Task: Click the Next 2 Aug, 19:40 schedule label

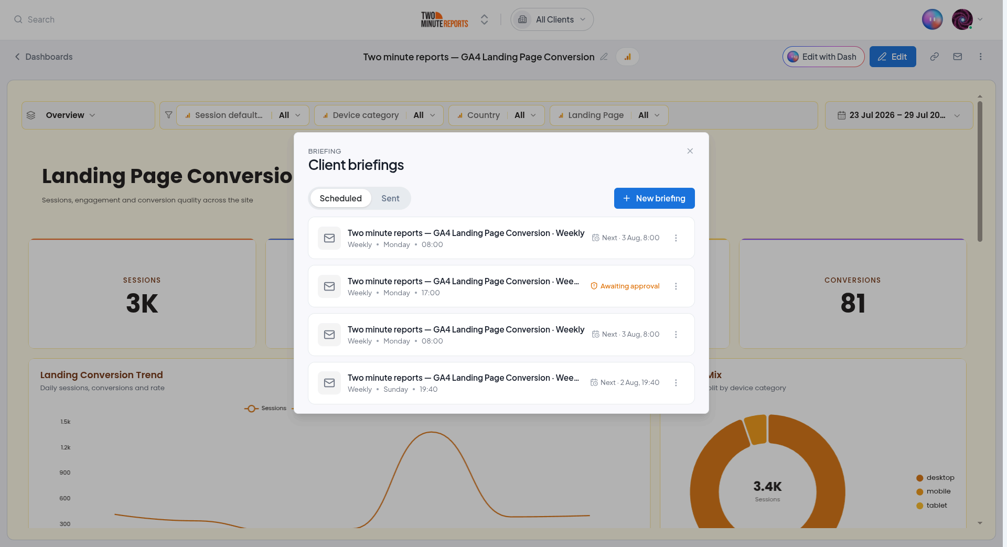Action: (625, 383)
